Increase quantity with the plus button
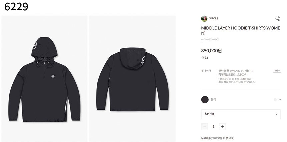This screenshot has height=142, width=287. tap(223, 126)
